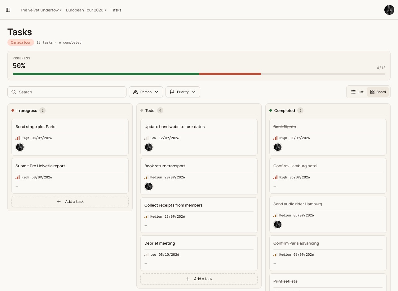
Task: Open the completed Confirm Paris advancing task
Action: coord(328,253)
